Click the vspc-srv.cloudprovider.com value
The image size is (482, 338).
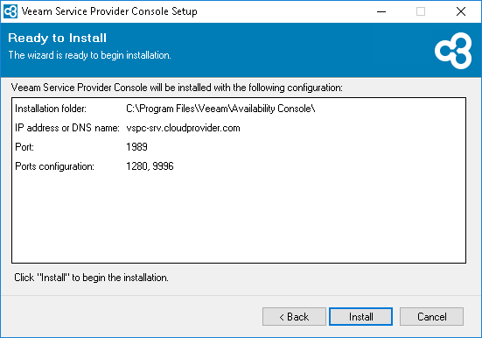pos(183,128)
